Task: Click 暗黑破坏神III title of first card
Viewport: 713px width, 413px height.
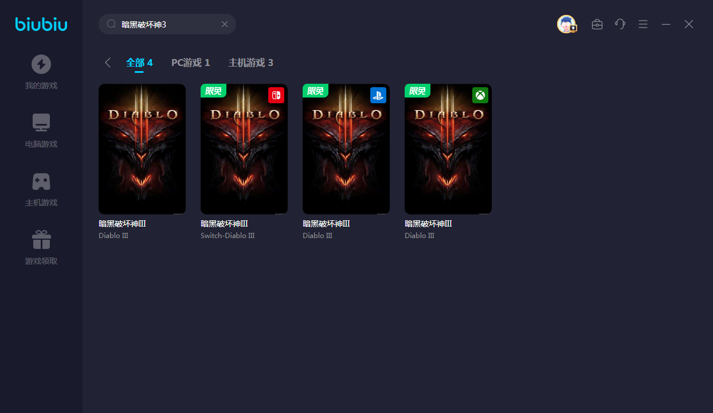Action: point(122,224)
